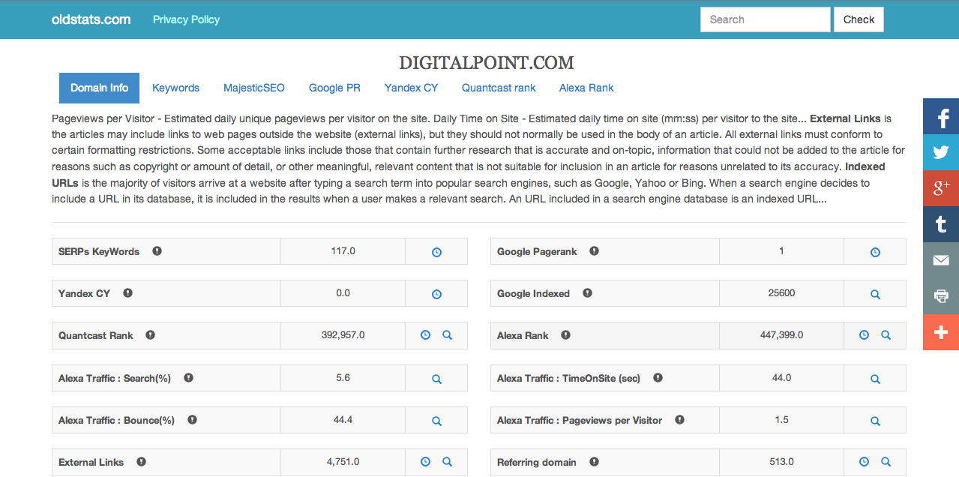Click Quantcast Rank magnifier icon

[x=447, y=335]
